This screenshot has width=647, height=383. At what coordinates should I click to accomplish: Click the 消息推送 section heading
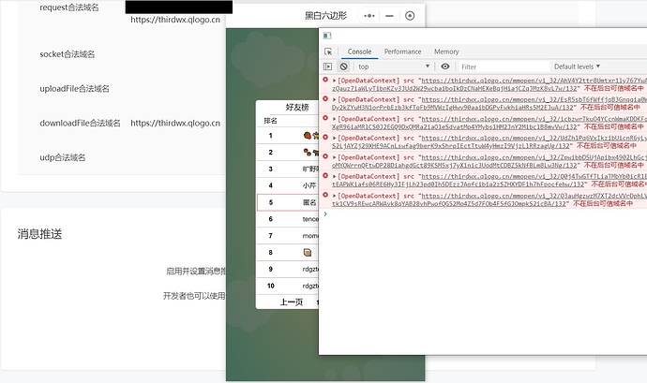[39, 234]
